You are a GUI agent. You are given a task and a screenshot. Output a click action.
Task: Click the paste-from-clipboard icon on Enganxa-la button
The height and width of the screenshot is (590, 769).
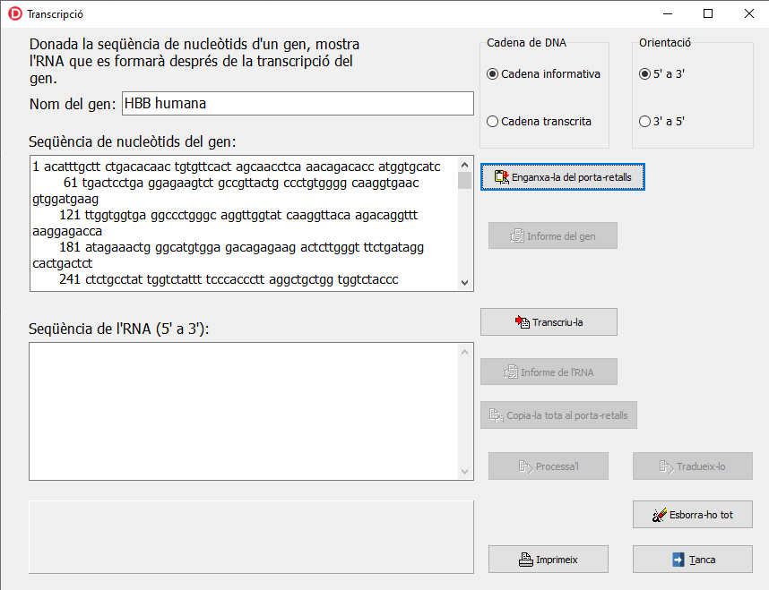tap(502, 177)
